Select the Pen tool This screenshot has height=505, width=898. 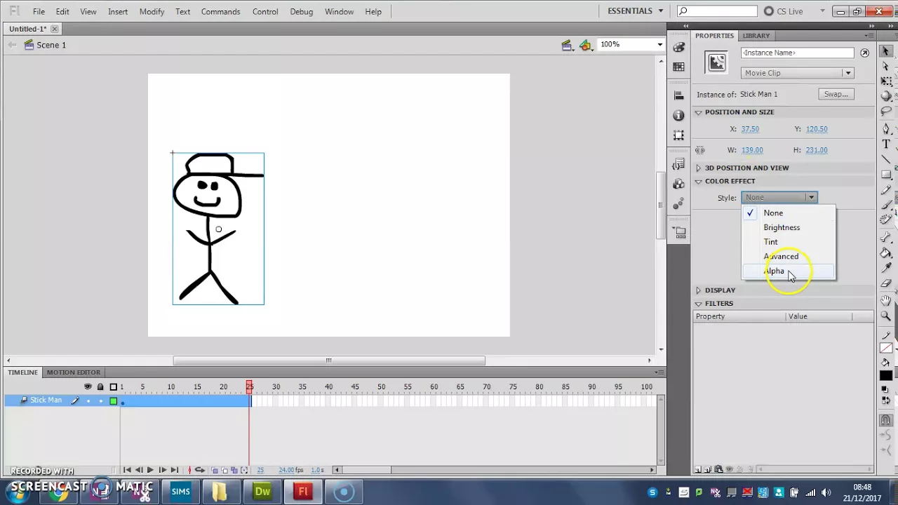point(886,128)
